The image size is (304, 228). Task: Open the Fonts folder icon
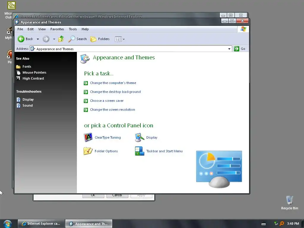(18, 67)
